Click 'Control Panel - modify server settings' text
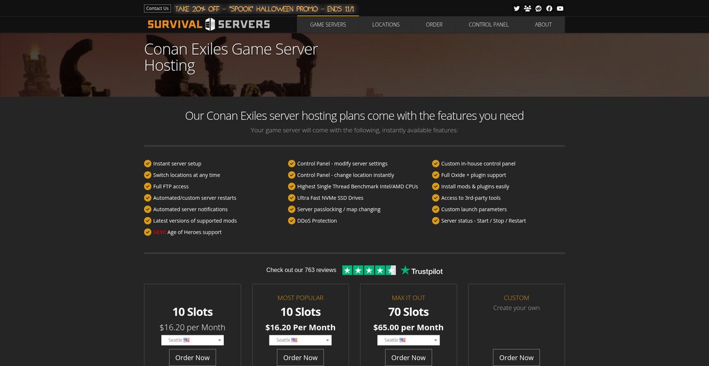Screen dimensions: 709x366 pos(342,164)
